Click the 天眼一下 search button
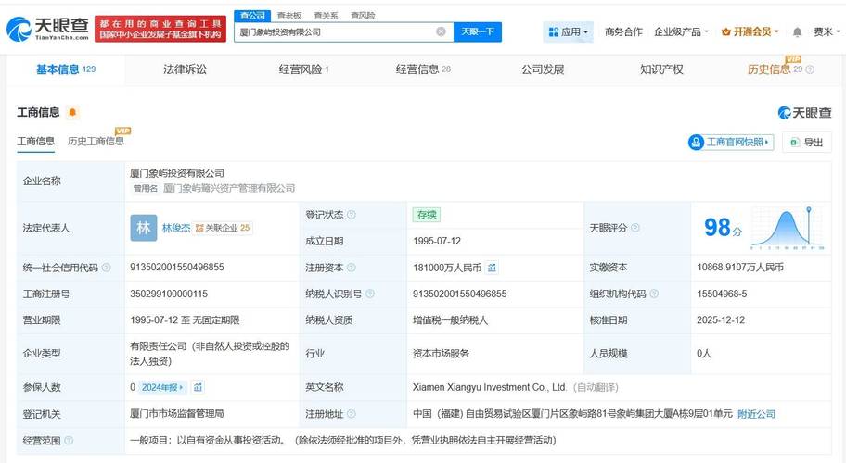 pyautogui.click(x=478, y=31)
